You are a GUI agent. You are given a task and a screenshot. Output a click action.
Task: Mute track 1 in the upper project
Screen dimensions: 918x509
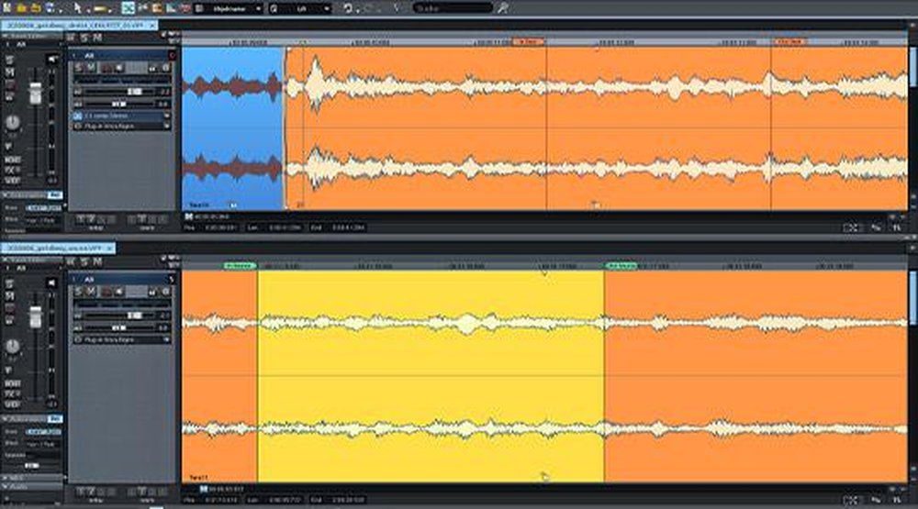(x=91, y=68)
